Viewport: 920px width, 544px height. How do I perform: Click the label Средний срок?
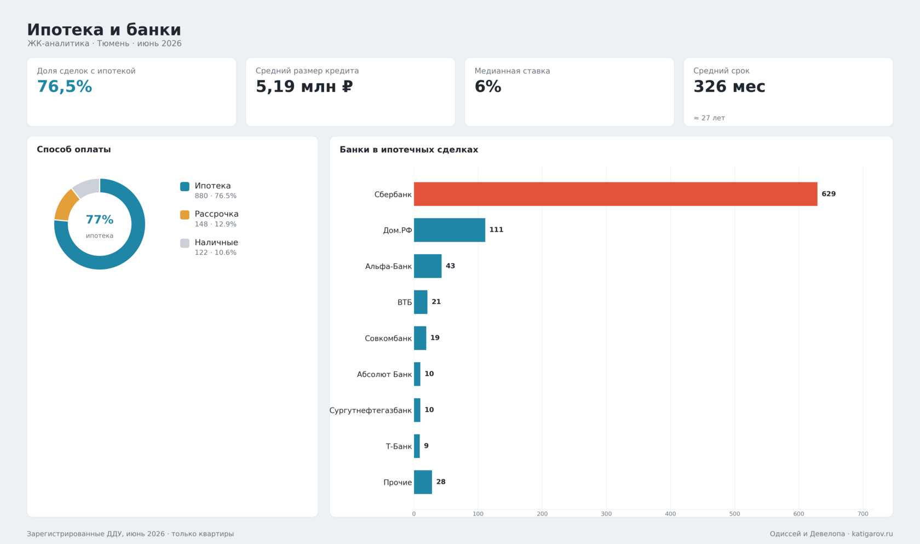click(721, 71)
